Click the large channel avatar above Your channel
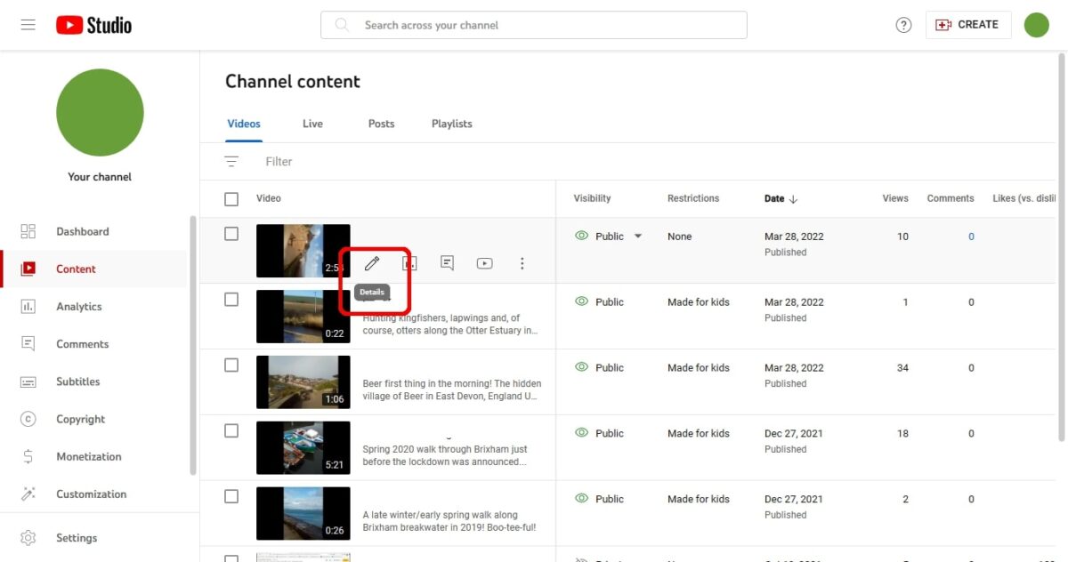This screenshot has width=1068, height=562. pyautogui.click(x=100, y=113)
